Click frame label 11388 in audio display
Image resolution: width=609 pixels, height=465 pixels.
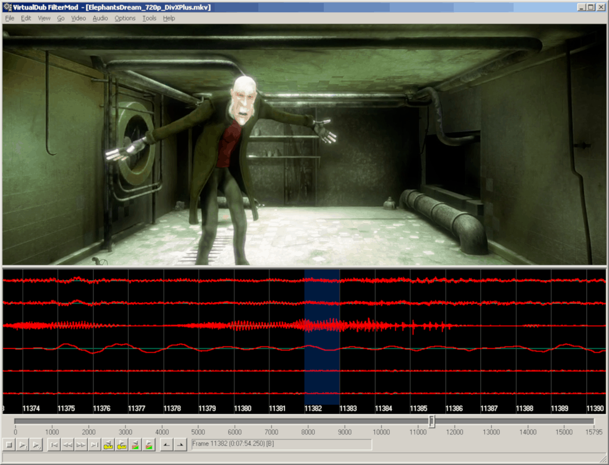point(524,408)
